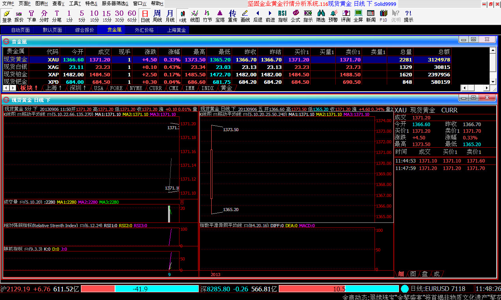Image resolution: width=501 pixels, height=300 pixels.
Task: Toggle the K线 candlestick mode button
Action: (x=183, y=16)
